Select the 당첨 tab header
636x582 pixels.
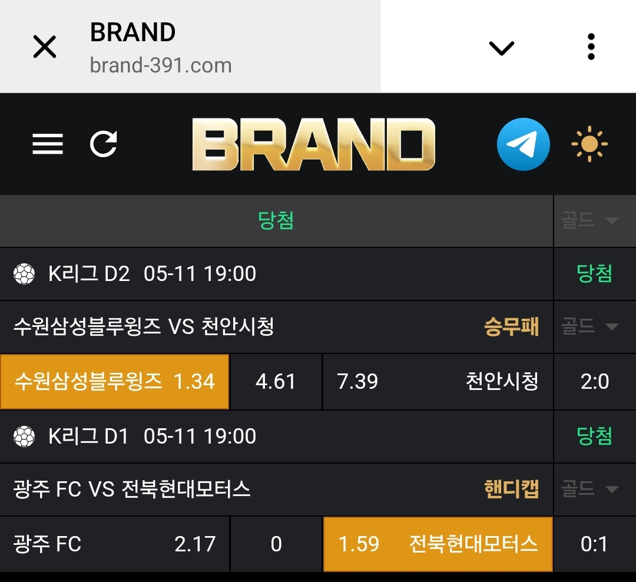(276, 221)
